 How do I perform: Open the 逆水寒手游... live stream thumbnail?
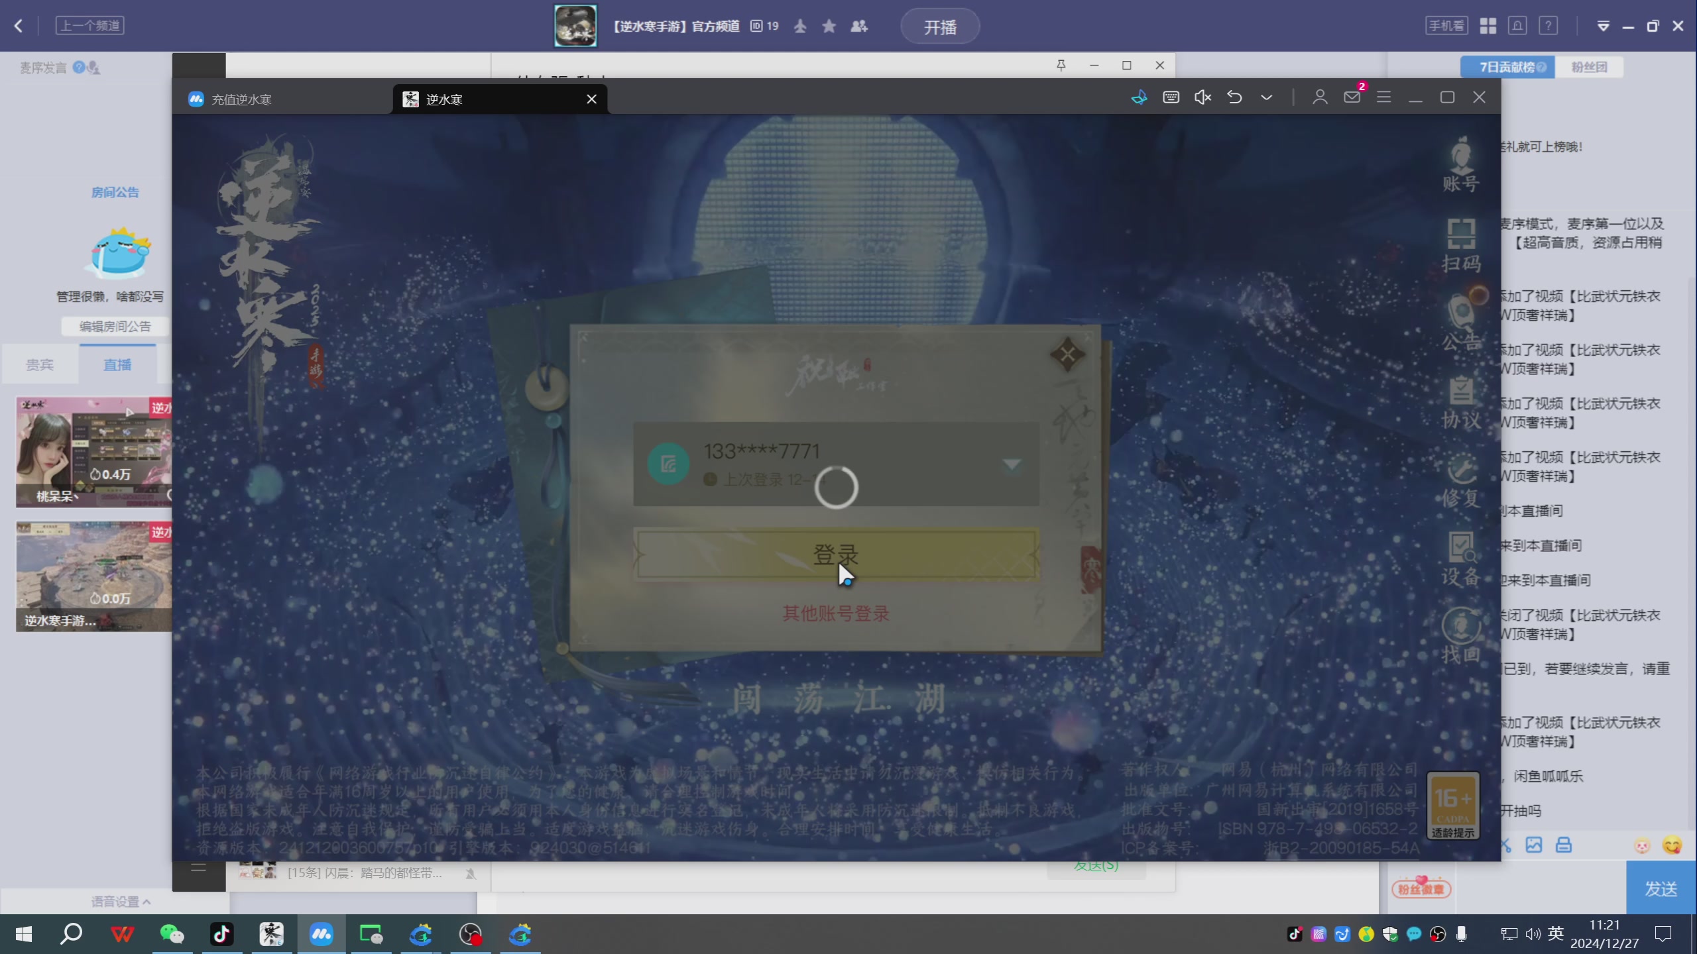coord(94,576)
